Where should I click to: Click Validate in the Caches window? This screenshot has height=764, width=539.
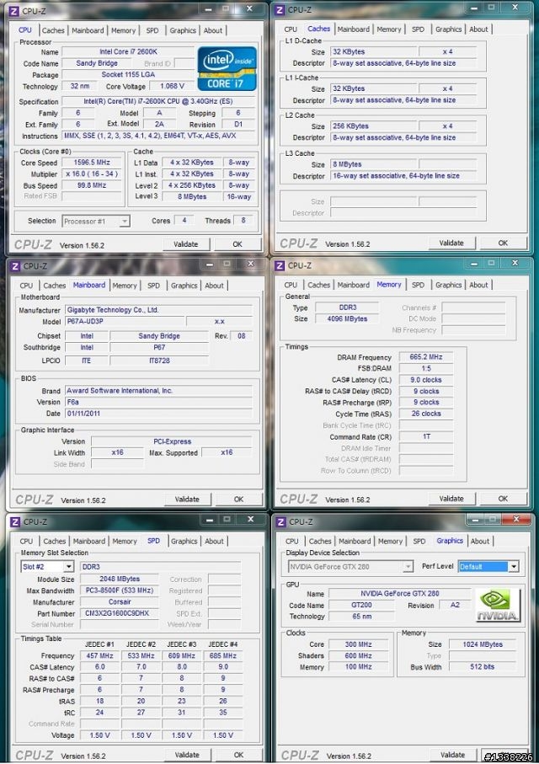451,243
